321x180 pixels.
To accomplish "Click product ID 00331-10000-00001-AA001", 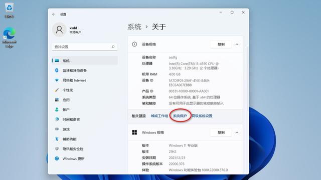I will point(189,91).
